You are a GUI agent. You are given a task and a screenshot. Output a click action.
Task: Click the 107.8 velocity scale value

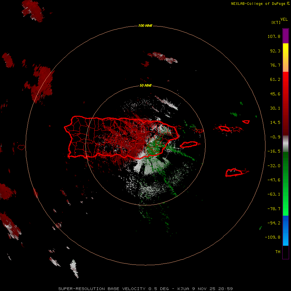(274, 36)
